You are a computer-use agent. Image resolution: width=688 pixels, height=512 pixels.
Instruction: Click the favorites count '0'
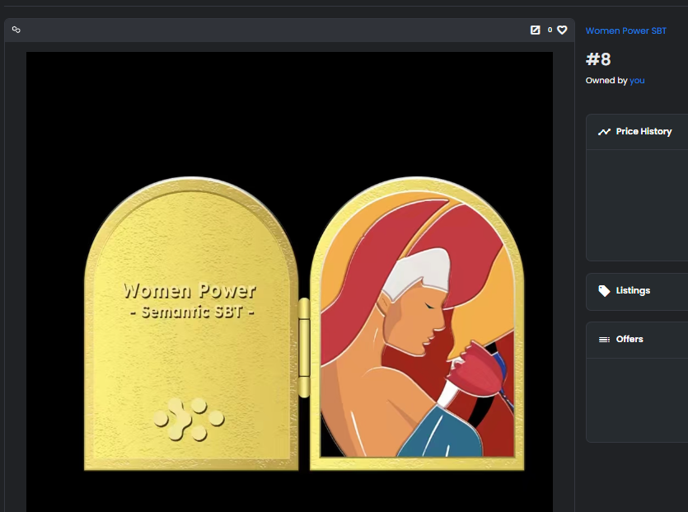[550, 30]
